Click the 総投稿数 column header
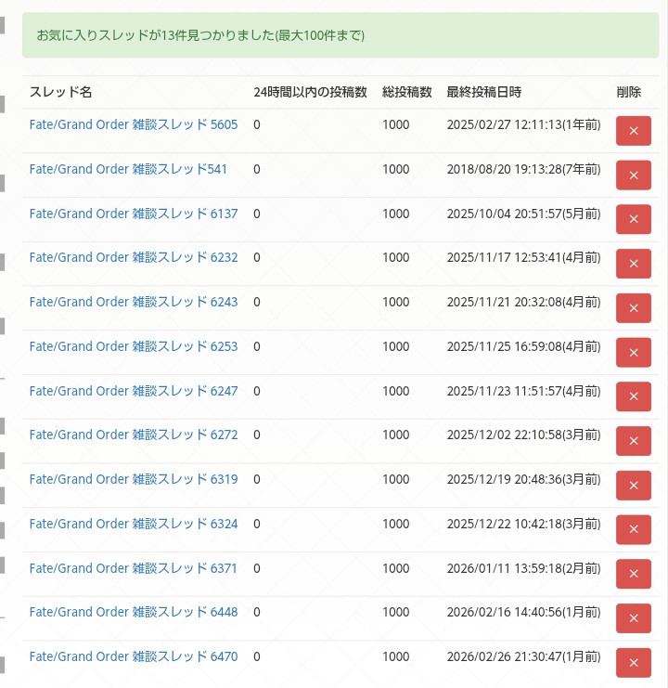 point(406,92)
